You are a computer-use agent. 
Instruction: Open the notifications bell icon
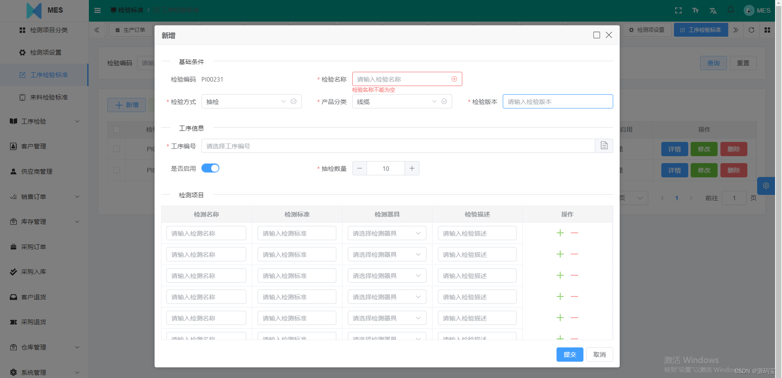730,10
